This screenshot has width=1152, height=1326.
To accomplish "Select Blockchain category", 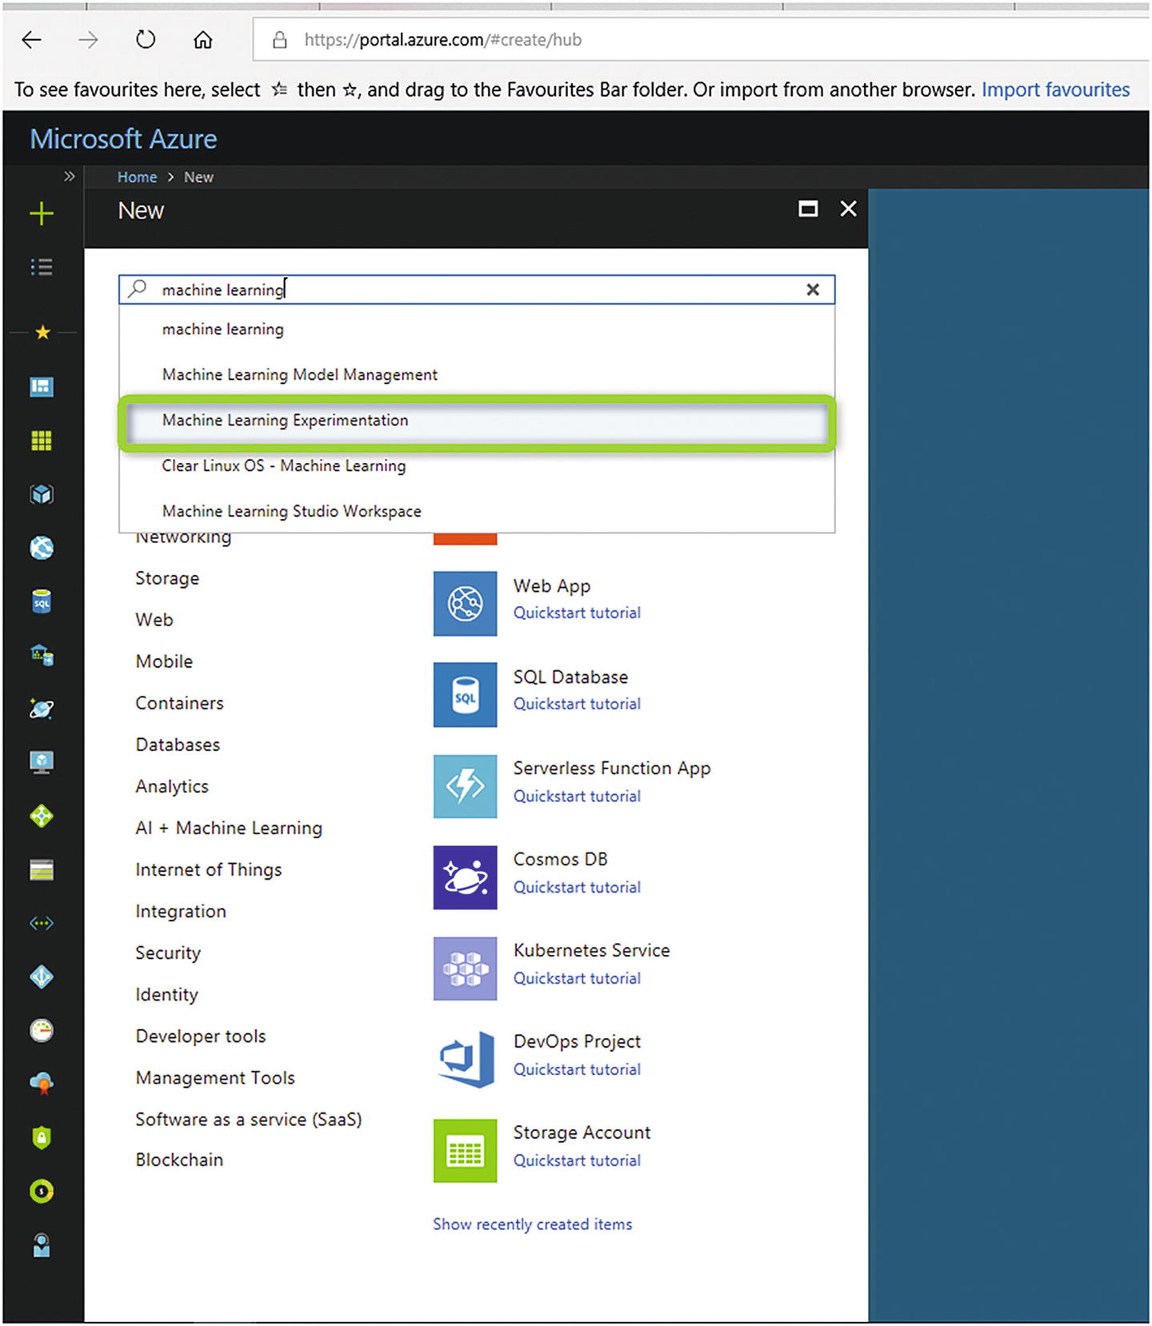I will tap(179, 1160).
